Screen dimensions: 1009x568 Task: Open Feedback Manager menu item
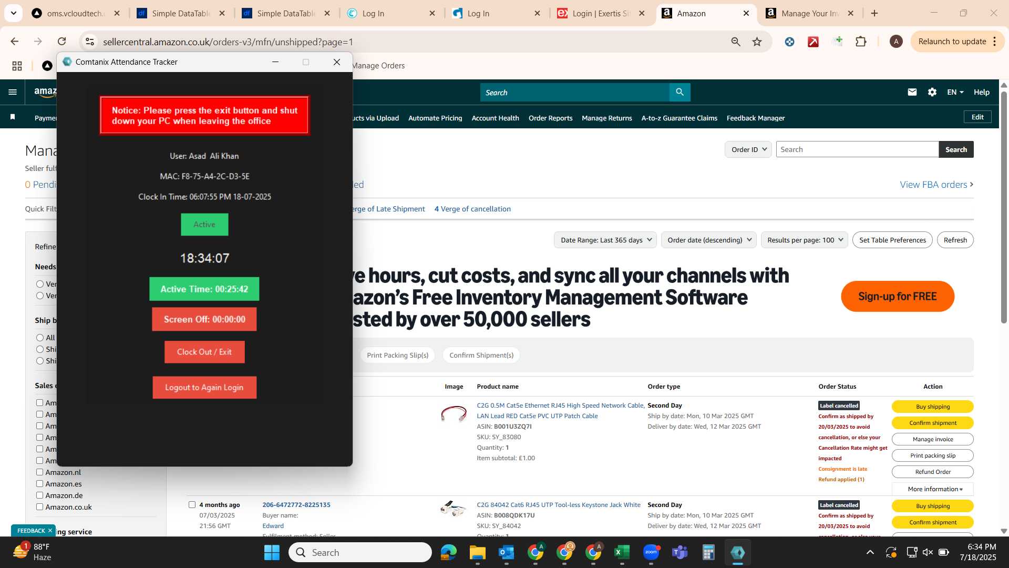click(x=755, y=118)
